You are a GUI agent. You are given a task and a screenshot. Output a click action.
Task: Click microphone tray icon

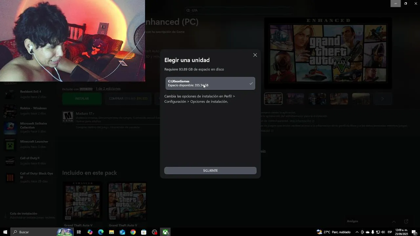pos(372,232)
